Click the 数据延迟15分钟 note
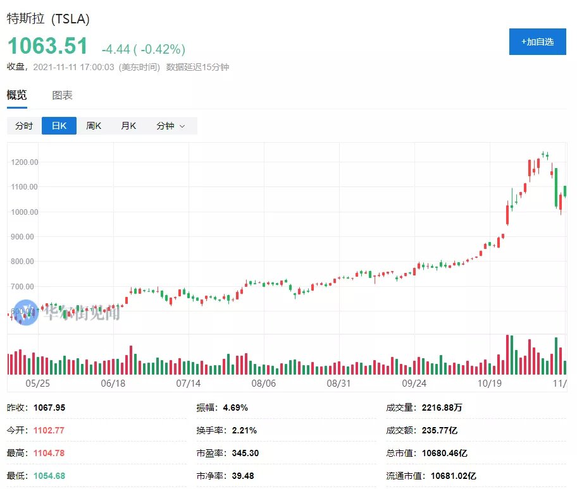 click(197, 67)
